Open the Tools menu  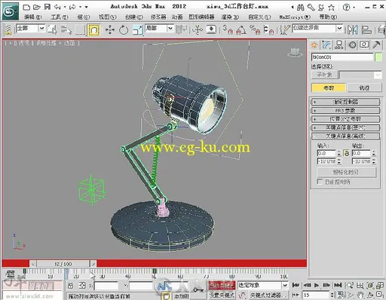pos(60,17)
